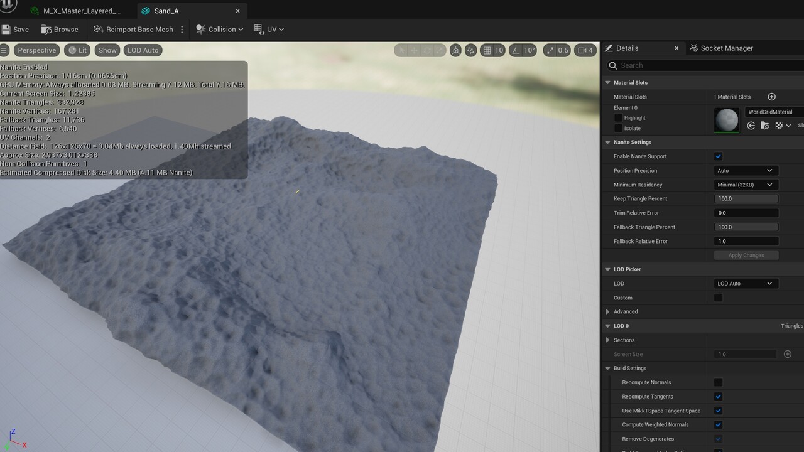Toggle world/local coordinate system cube icon
The width and height of the screenshot is (804, 452).
456,50
